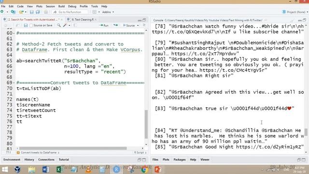
Task: Click the Create a project icon
Action: click(13, 12)
